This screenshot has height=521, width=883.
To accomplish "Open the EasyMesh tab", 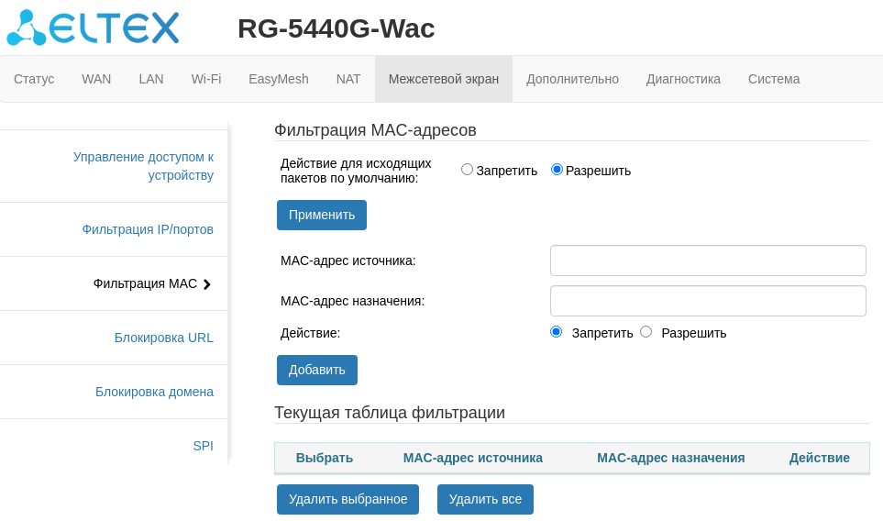I will (x=279, y=79).
